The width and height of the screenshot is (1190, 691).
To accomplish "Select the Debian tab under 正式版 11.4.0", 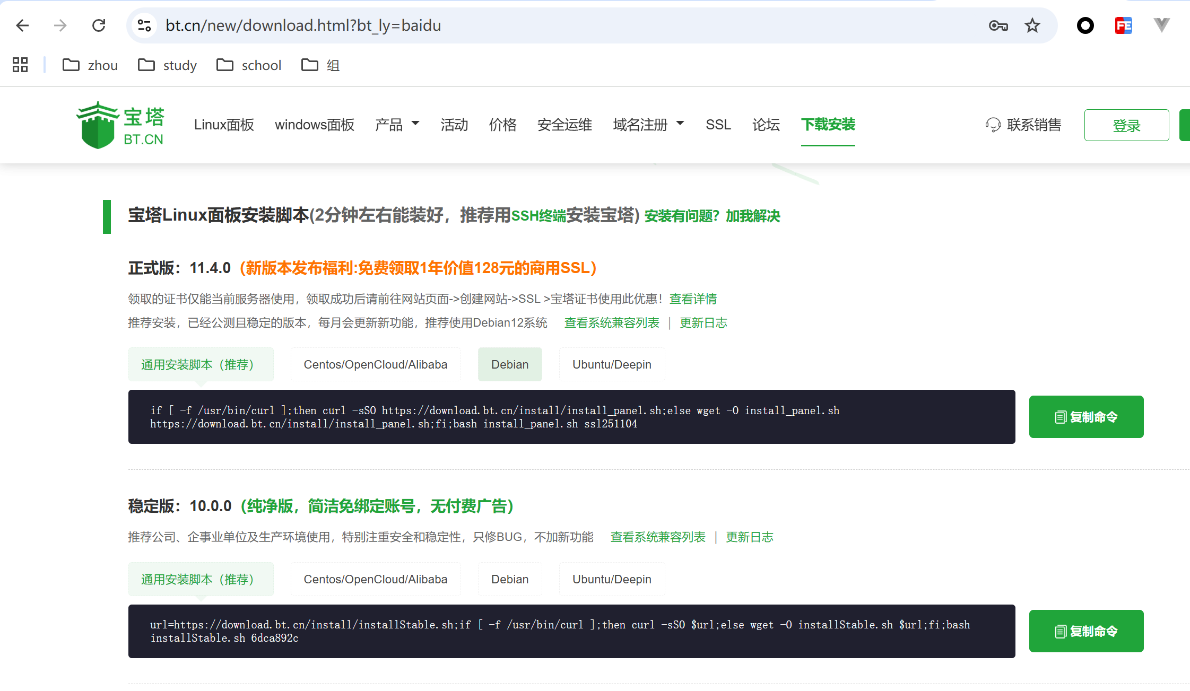I will tap(509, 364).
